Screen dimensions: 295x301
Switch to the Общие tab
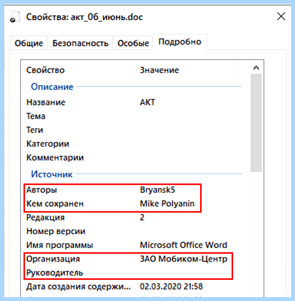pyautogui.click(x=29, y=43)
